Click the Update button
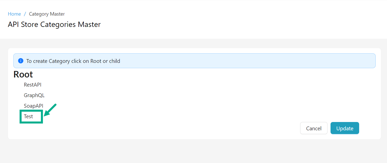This screenshot has width=387, height=163. point(345,128)
